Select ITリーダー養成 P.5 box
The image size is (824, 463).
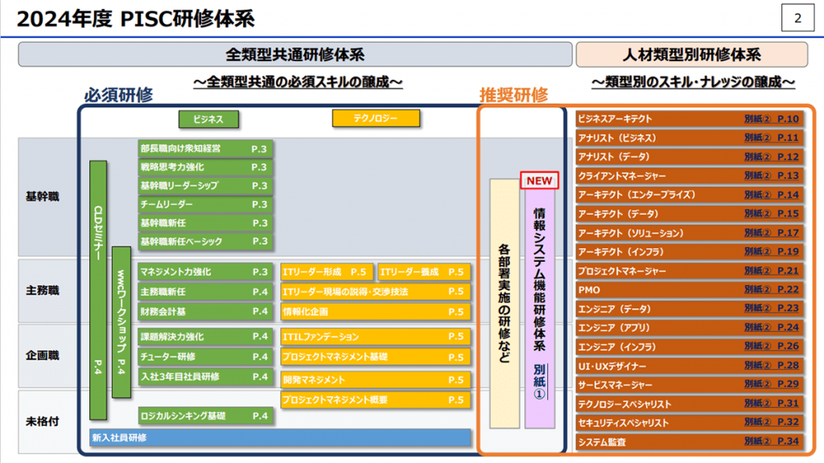(x=424, y=272)
